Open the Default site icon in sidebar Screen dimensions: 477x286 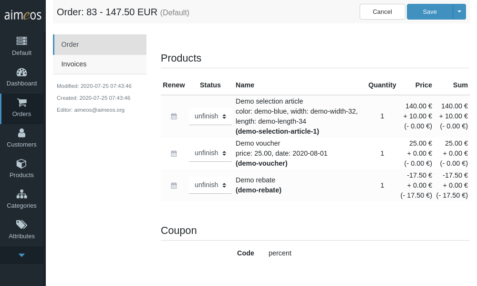[x=21, y=41]
